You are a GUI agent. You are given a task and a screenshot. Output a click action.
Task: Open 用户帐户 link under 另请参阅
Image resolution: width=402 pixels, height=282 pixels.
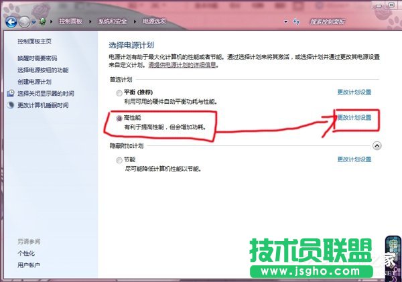pyautogui.click(x=29, y=265)
